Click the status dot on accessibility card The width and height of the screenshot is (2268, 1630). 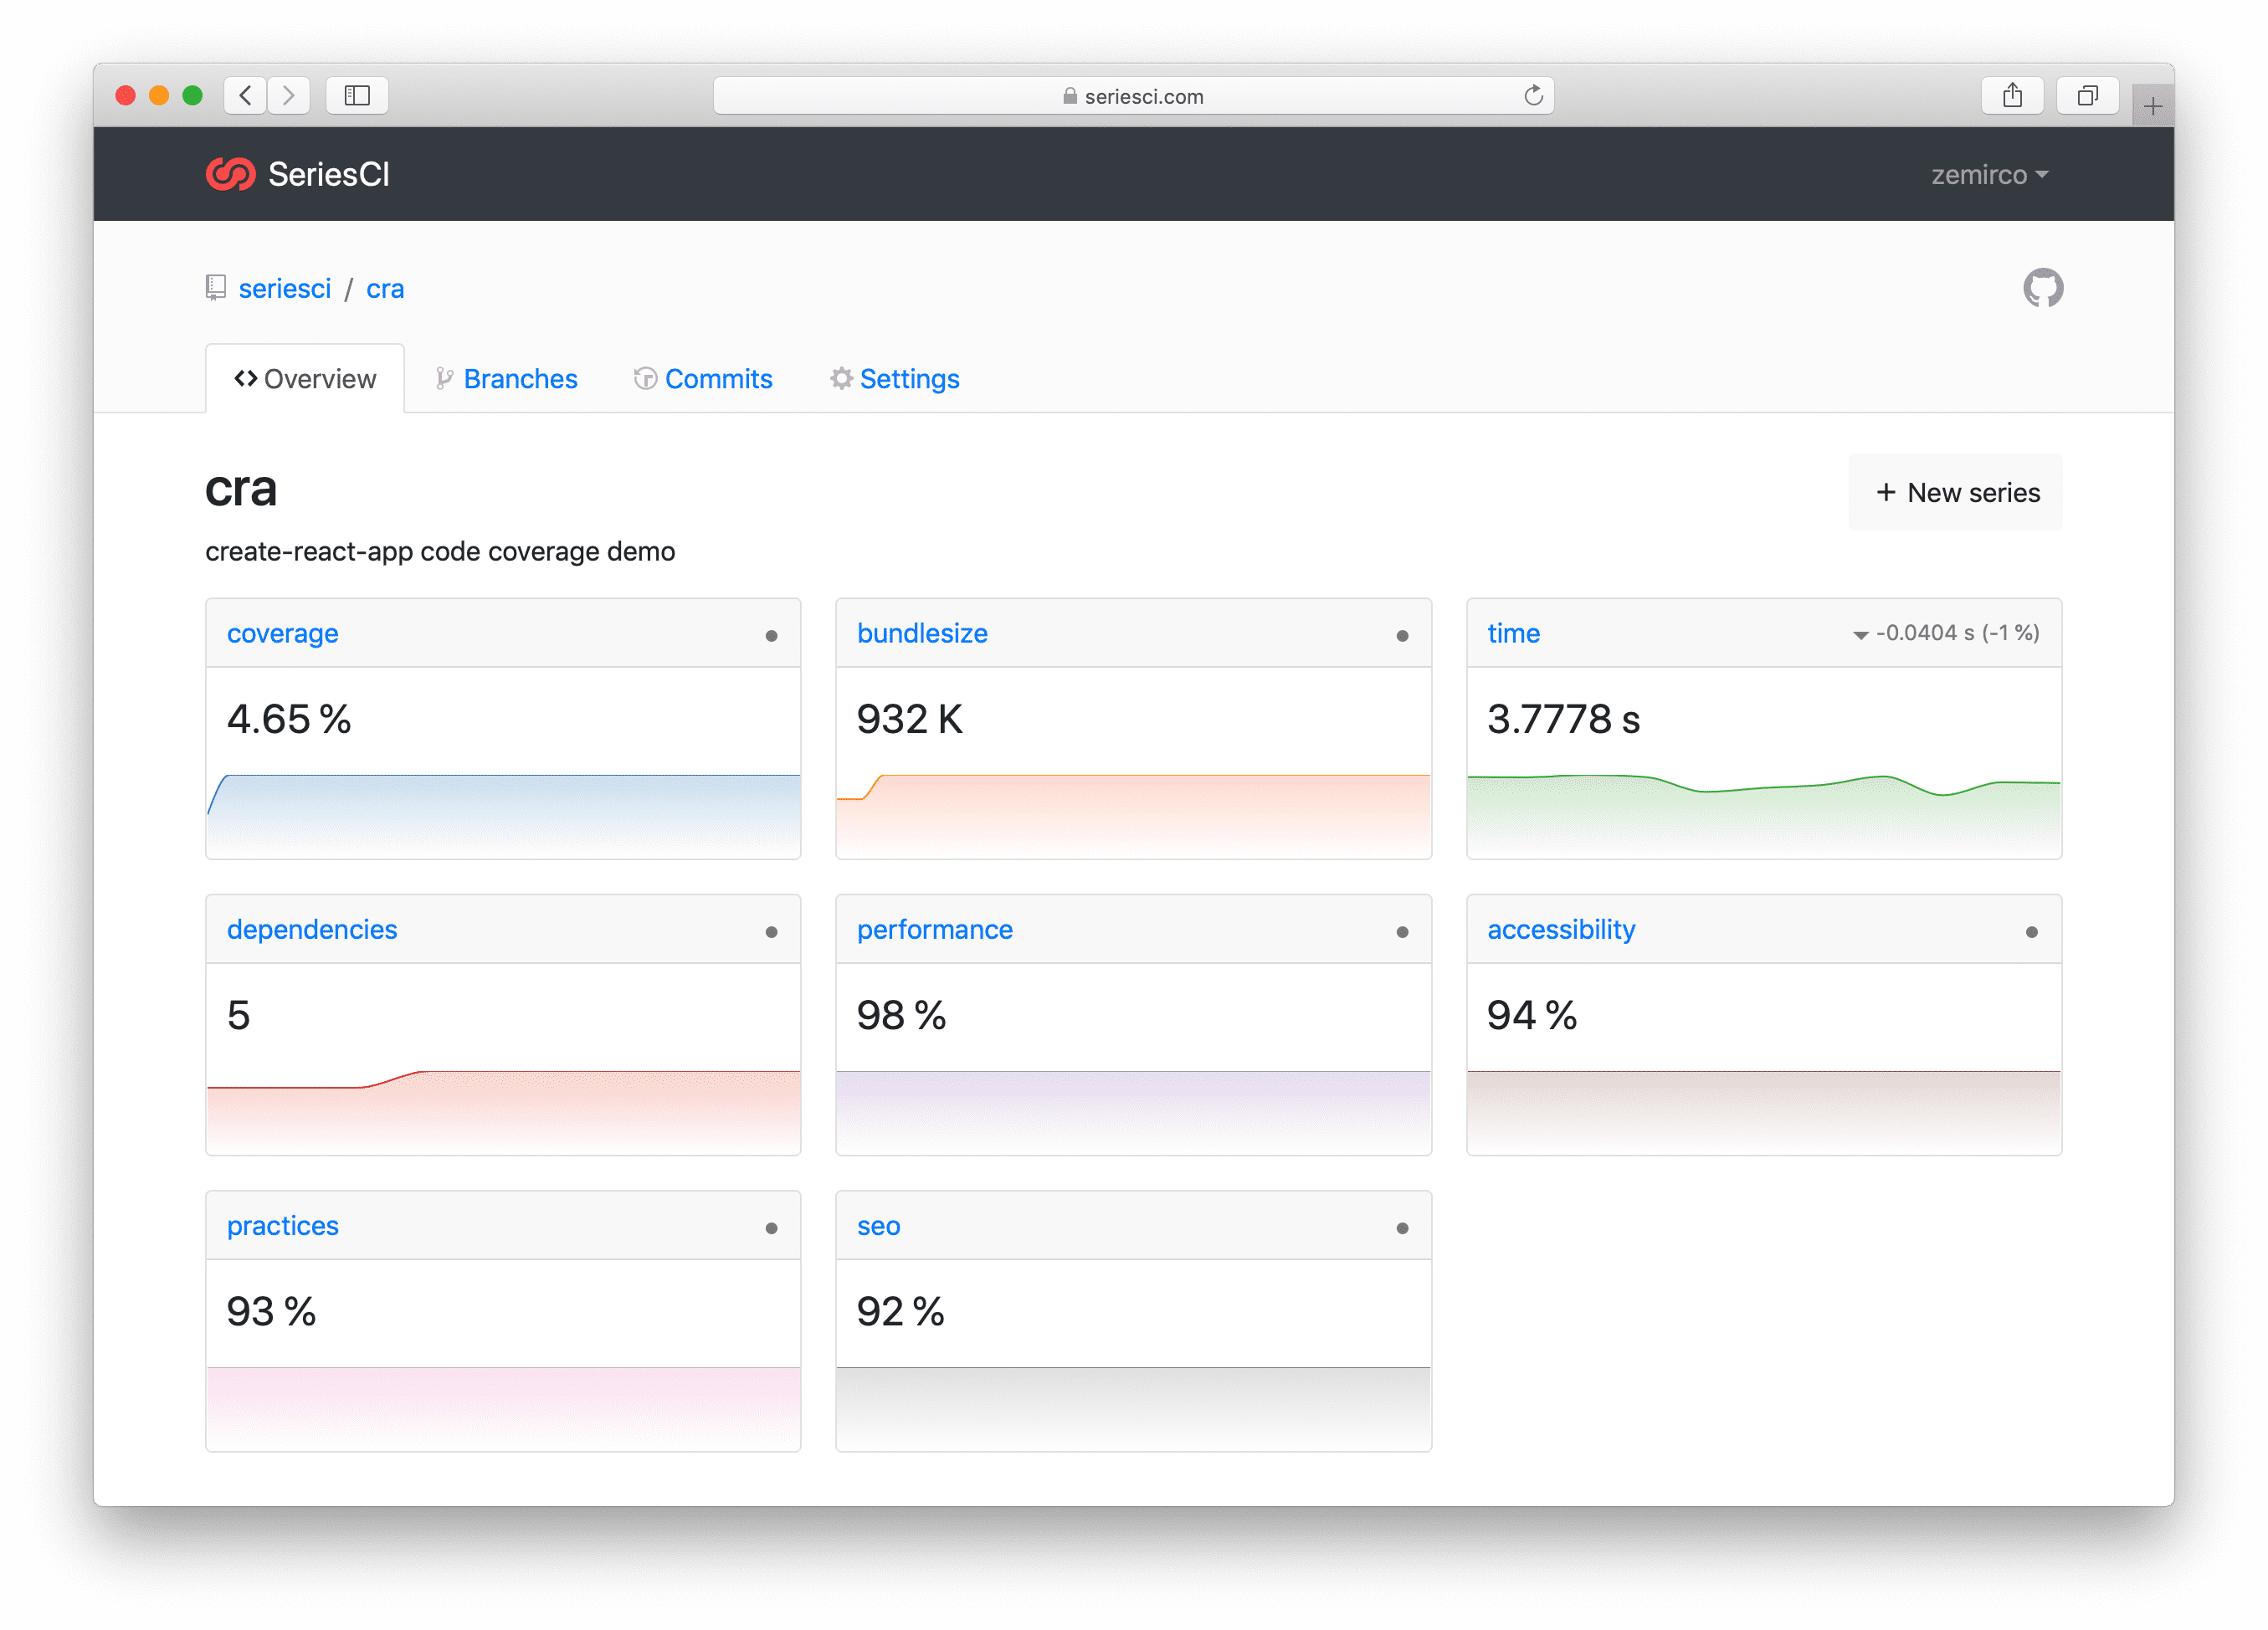[x=2032, y=932]
